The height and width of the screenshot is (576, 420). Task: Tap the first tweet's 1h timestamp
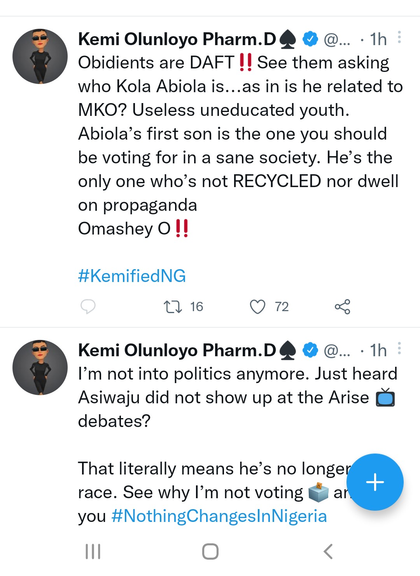378,39
